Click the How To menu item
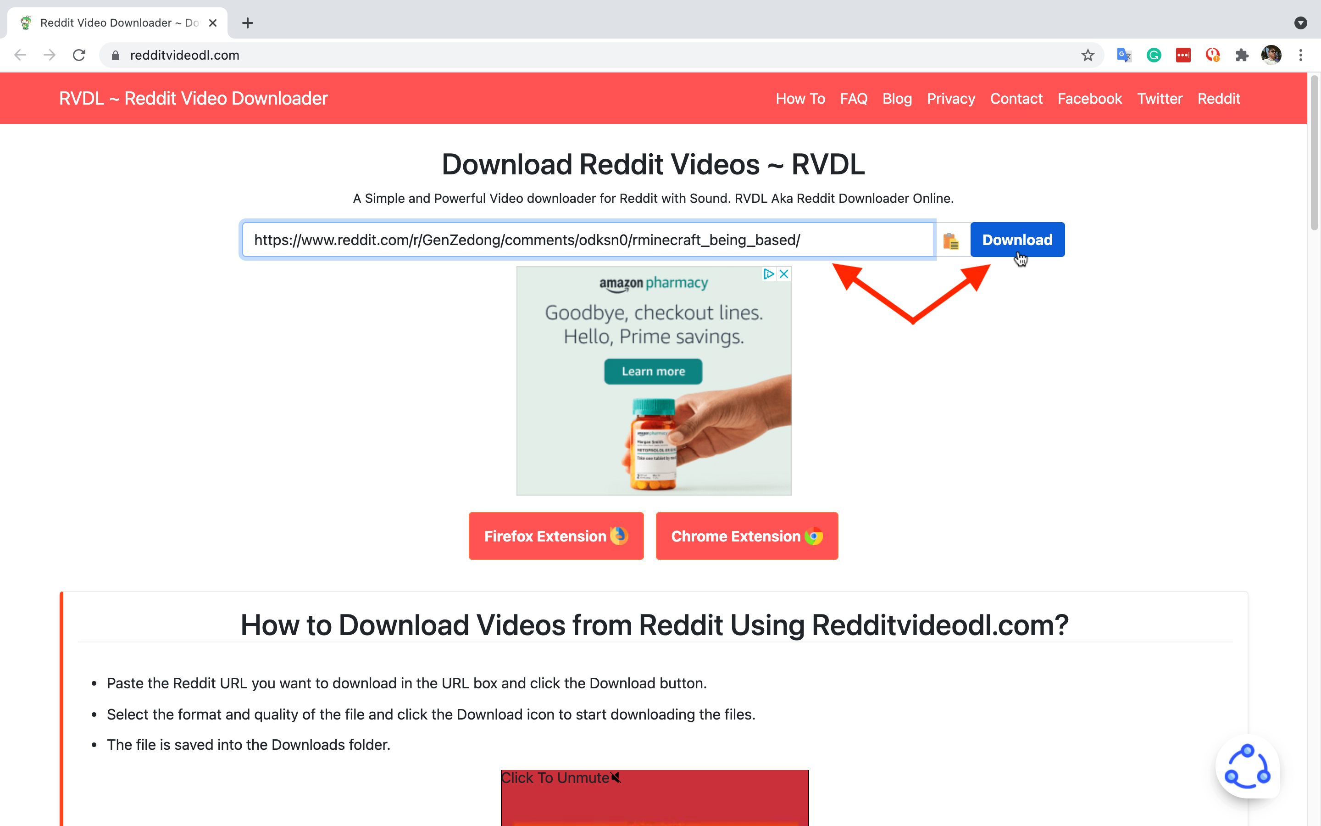Screen dimensions: 1321x826 tap(801, 98)
